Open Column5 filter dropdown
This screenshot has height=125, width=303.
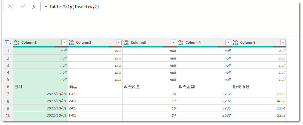283,42
